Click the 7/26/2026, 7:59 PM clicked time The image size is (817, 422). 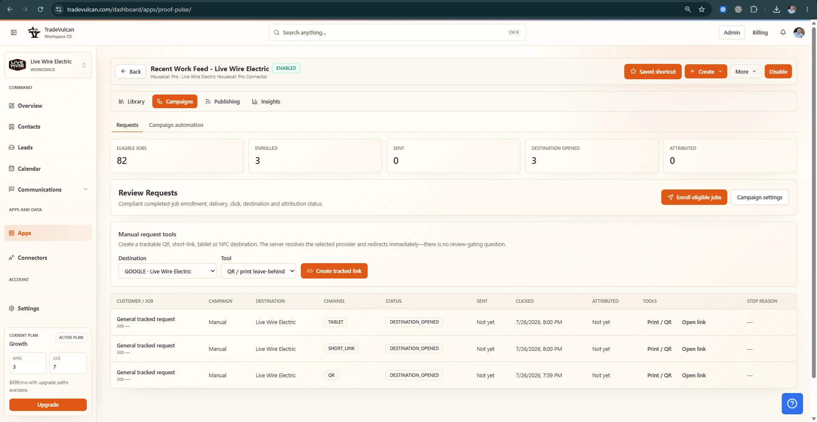539,375
